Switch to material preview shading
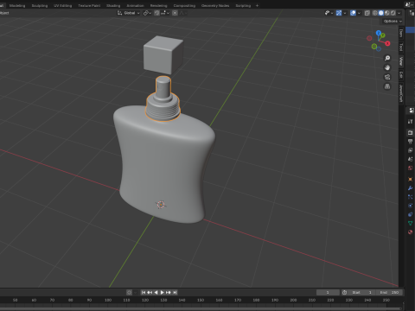 [387, 13]
